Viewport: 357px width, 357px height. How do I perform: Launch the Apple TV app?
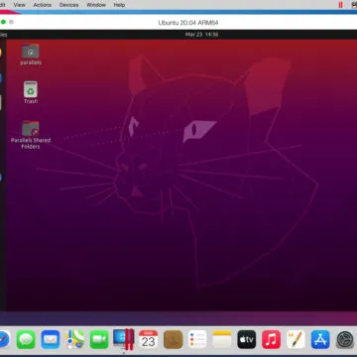click(x=247, y=339)
